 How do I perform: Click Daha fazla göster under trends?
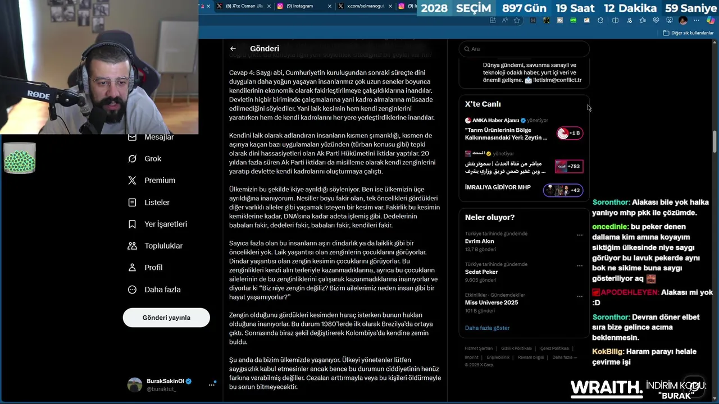click(x=487, y=328)
